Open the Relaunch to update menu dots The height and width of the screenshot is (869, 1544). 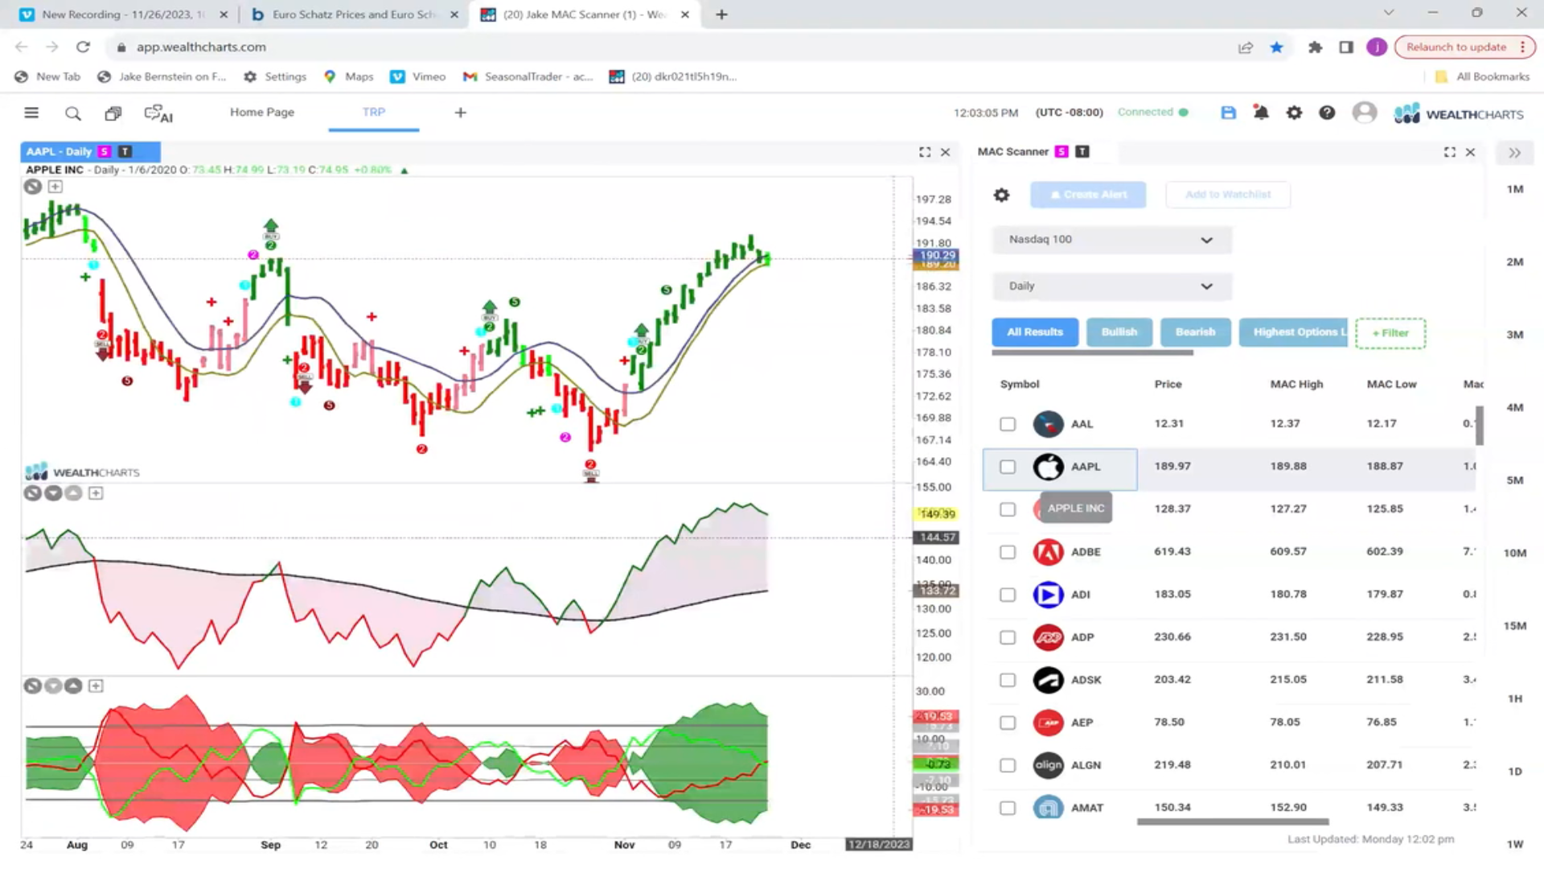click(1522, 47)
